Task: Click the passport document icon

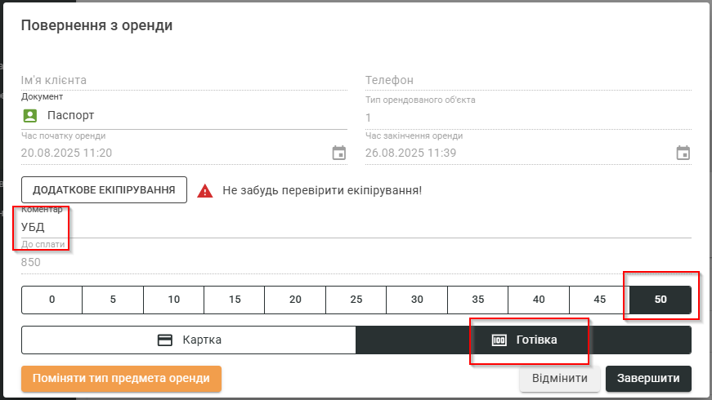Action: click(x=30, y=115)
